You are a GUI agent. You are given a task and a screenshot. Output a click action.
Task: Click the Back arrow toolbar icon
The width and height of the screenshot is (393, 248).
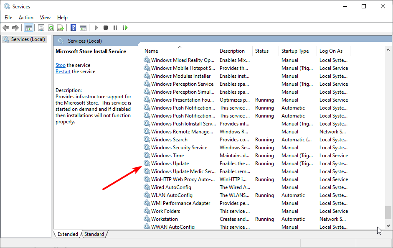[6, 28]
